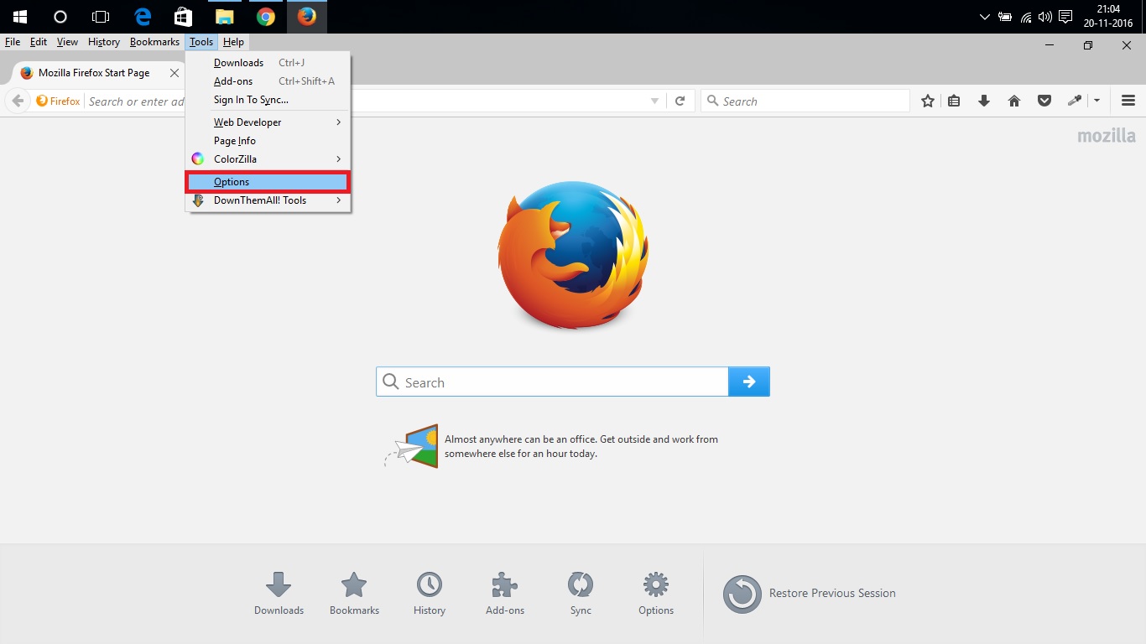This screenshot has height=644, width=1146.
Task: Open the Action Center notifications icon
Action: (1066, 17)
